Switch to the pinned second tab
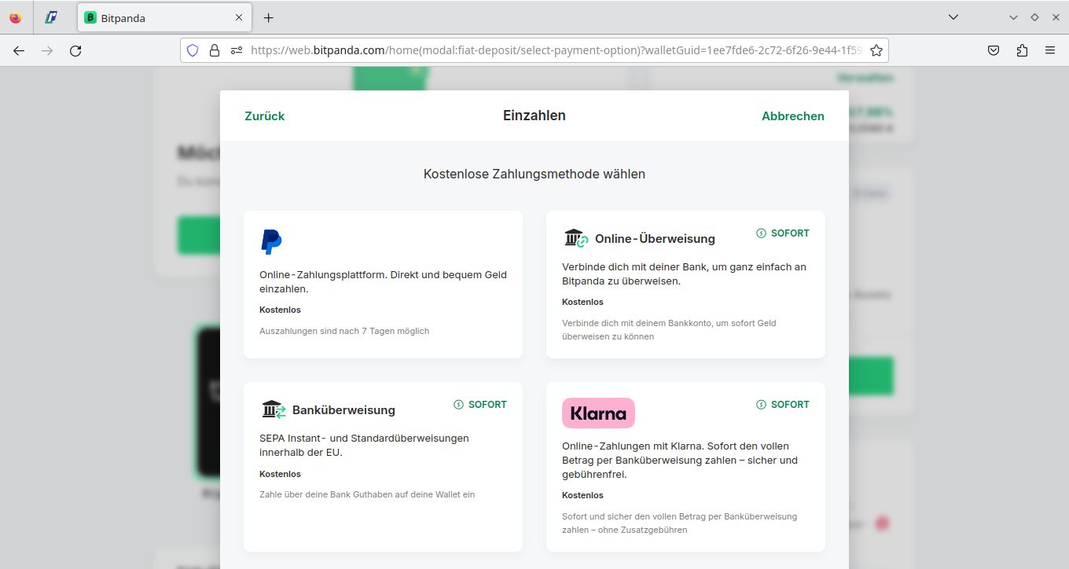 click(51, 17)
